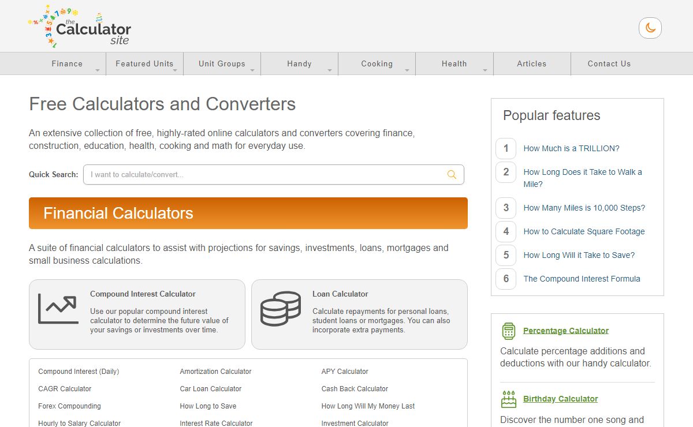Open Compound Interest (Daily) link
The width and height of the screenshot is (693, 427).
[x=79, y=372]
